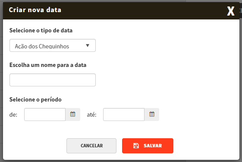Click empty white area right of the name field
Viewport: 242px width, 162px height.
(162, 80)
